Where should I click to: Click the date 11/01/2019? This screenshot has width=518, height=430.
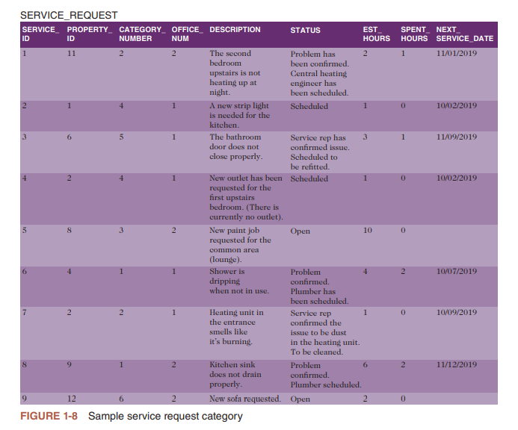click(x=457, y=54)
